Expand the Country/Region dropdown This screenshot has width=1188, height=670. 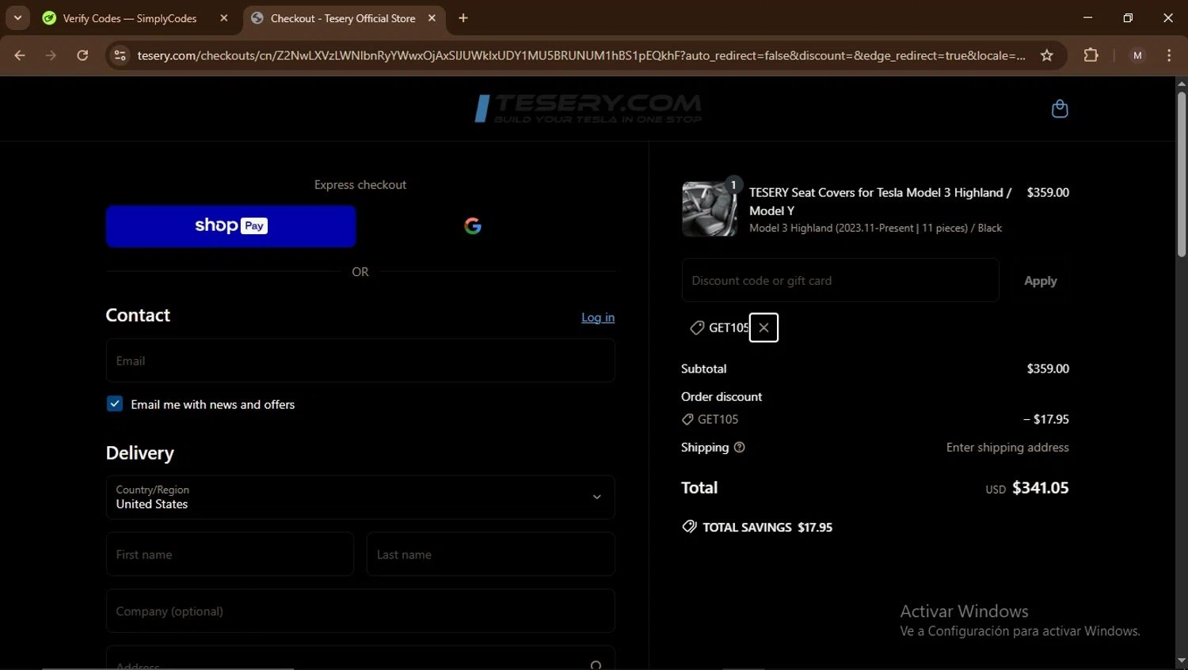[x=360, y=497]
